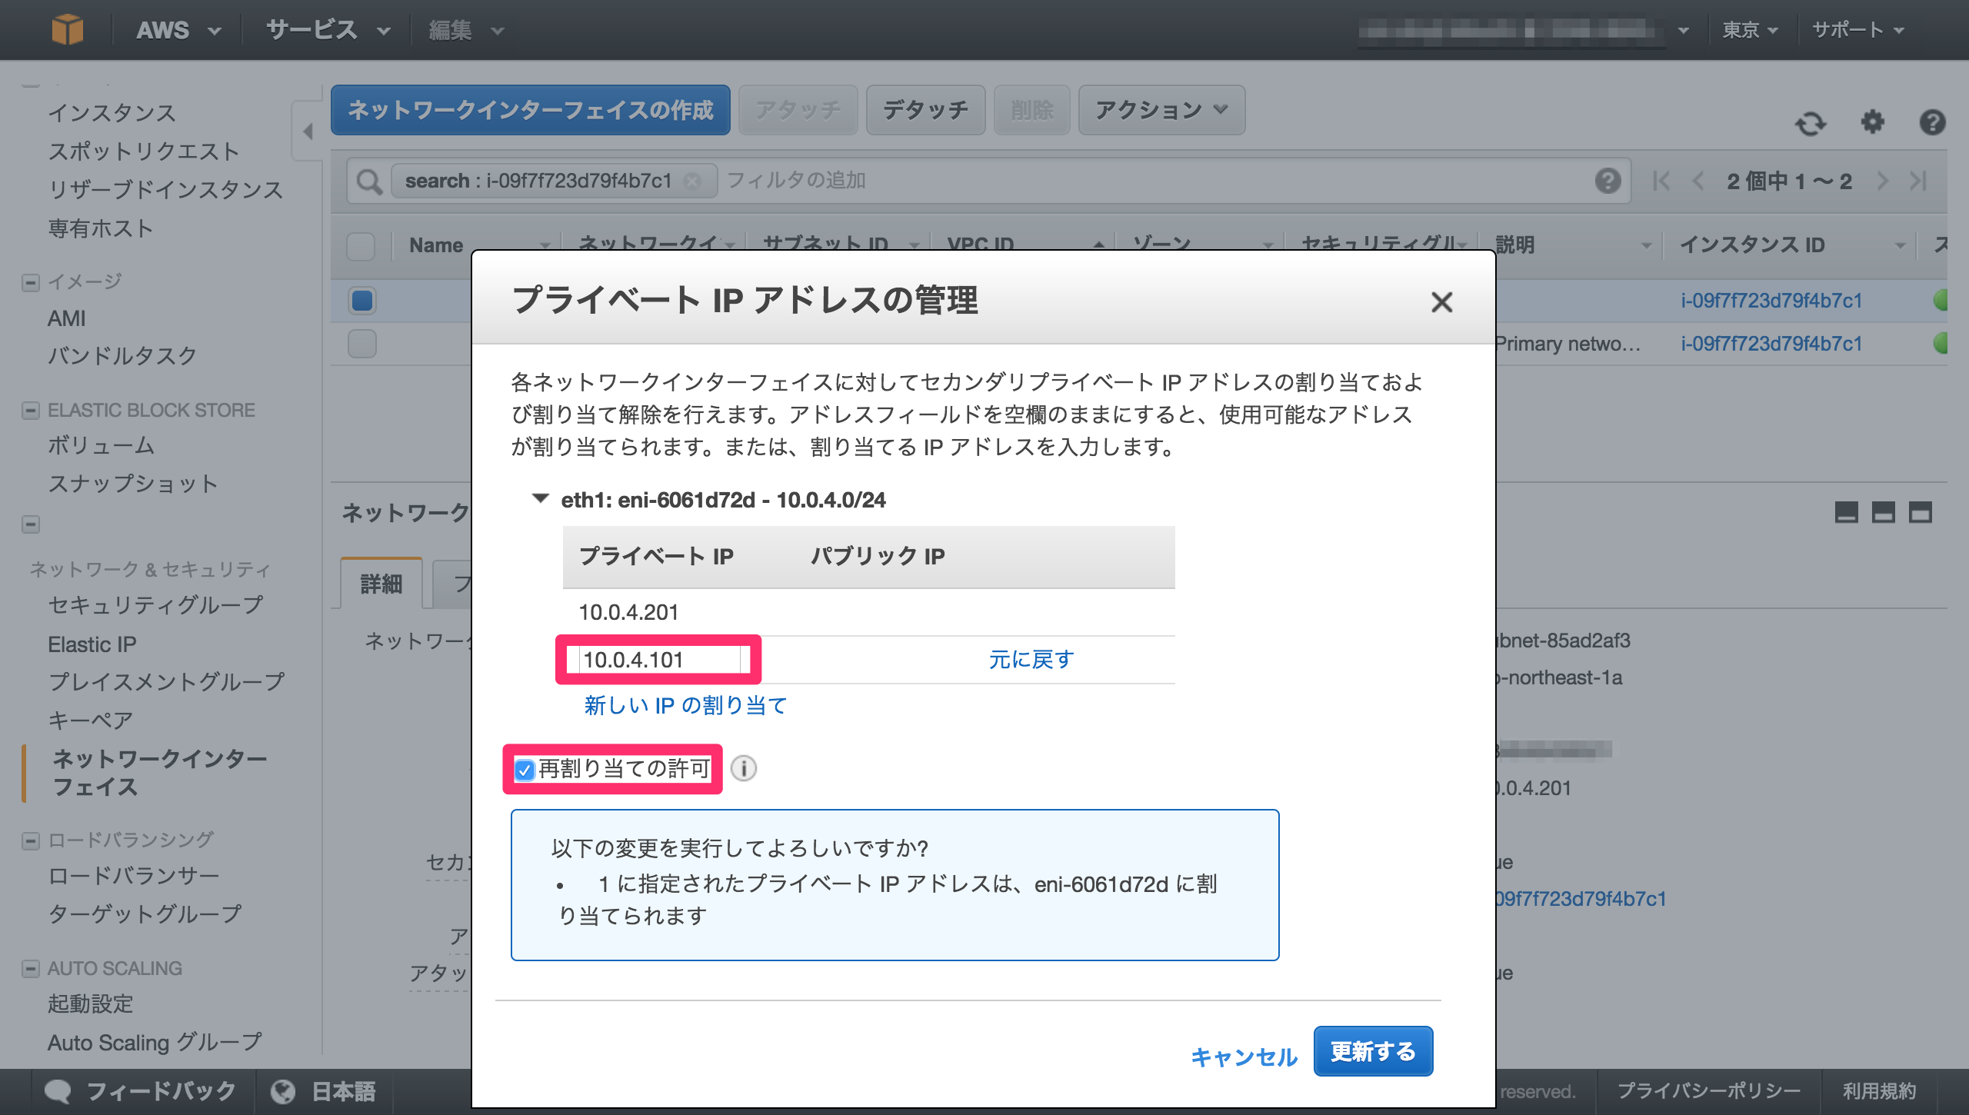Open the preferences gear icon

click(1874, 123)
